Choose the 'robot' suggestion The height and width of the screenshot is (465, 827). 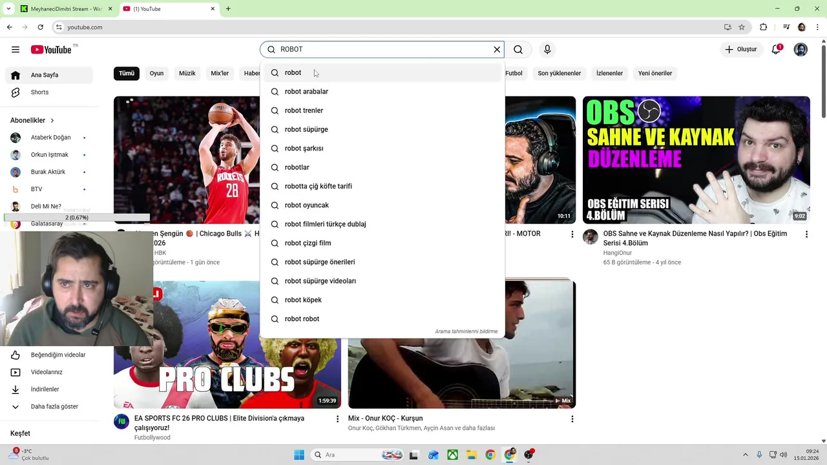pos(382,73)
